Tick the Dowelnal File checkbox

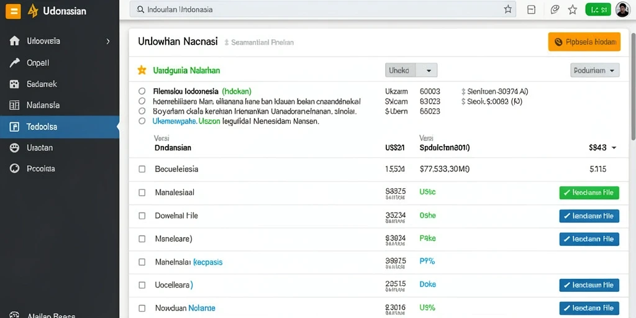(142, 216)
